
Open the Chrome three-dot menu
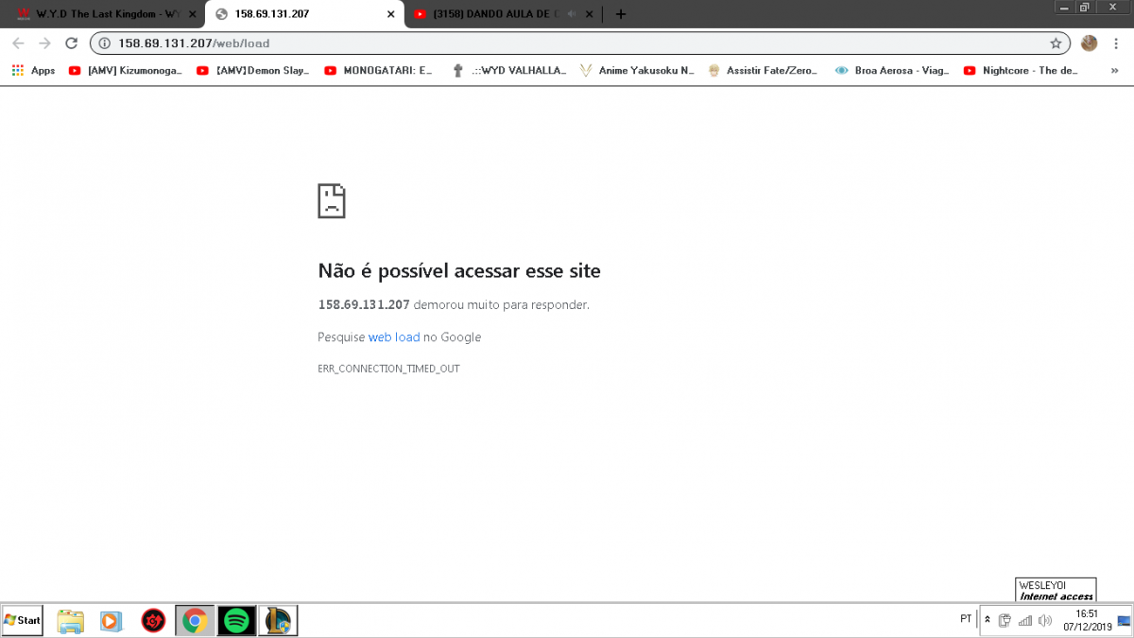coord(1116,43)
